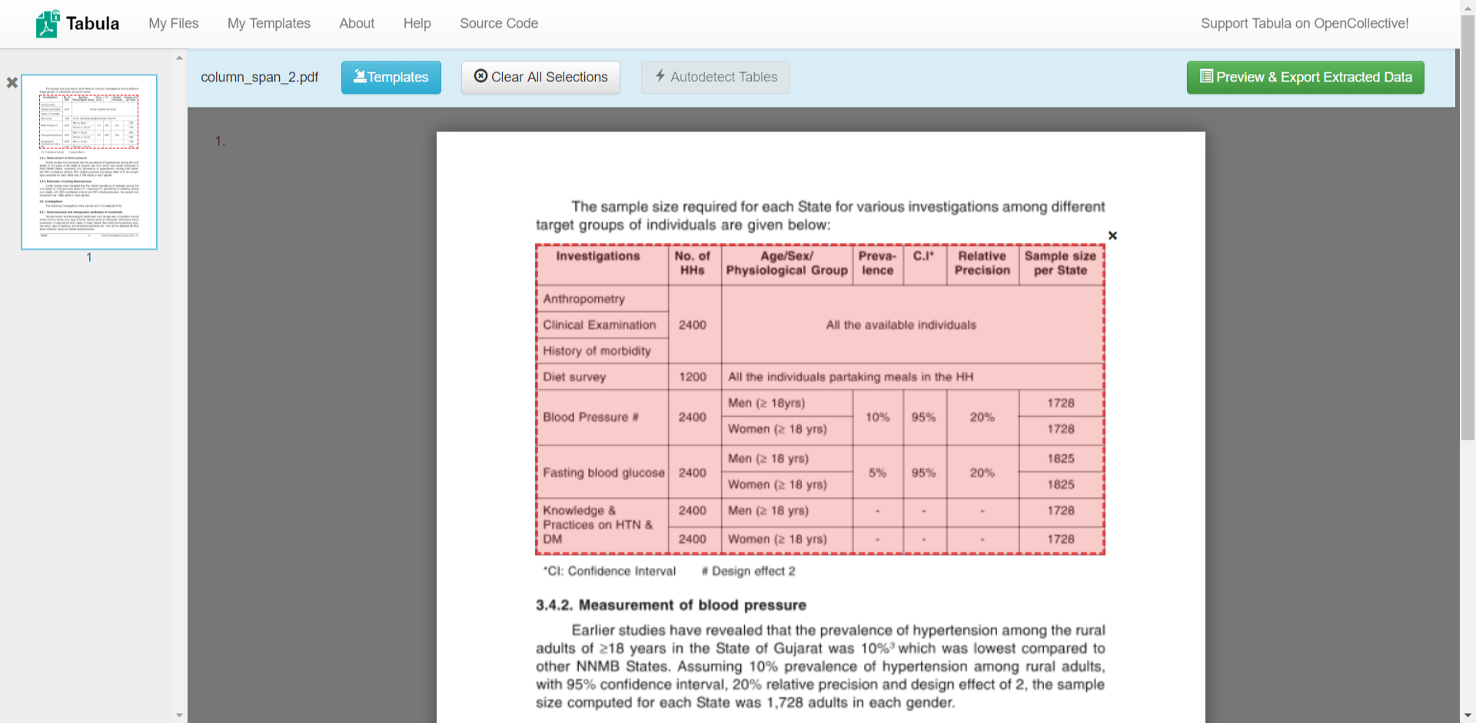The height and width of the screenshot is (723, 1476).
Task: Clear all selections on the page
Action: point(540,78)
